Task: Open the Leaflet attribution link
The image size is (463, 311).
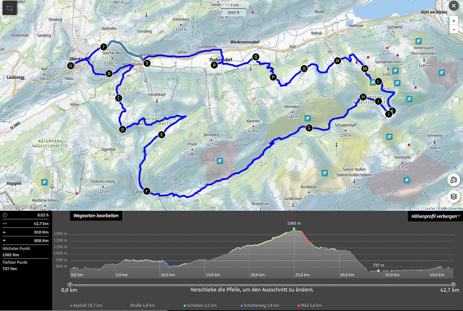Action: point(430,208)
